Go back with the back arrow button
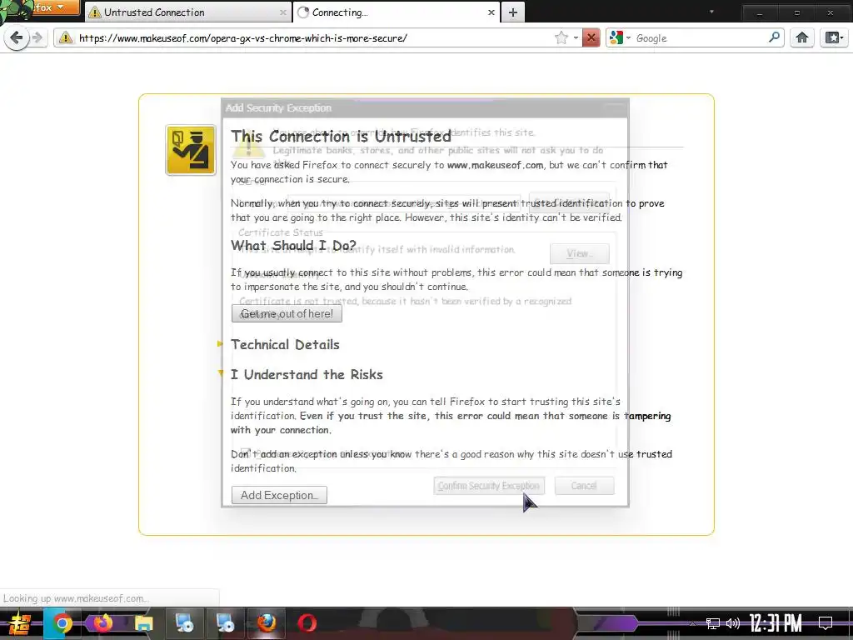The width and height of the screenshot is (853, 640). click(x=17, y=37)
